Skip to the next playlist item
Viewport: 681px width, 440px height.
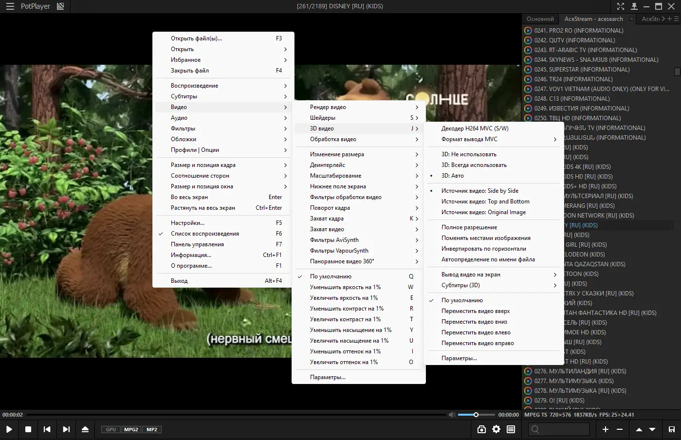point(66,429)
